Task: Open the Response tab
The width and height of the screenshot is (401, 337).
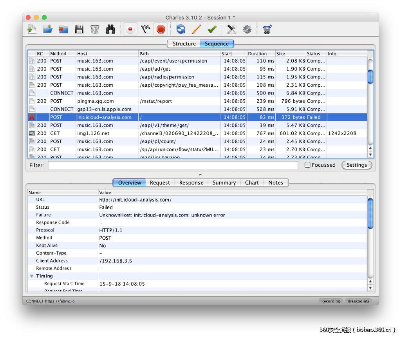Action: pyautogui.click(x=191, y=183)
